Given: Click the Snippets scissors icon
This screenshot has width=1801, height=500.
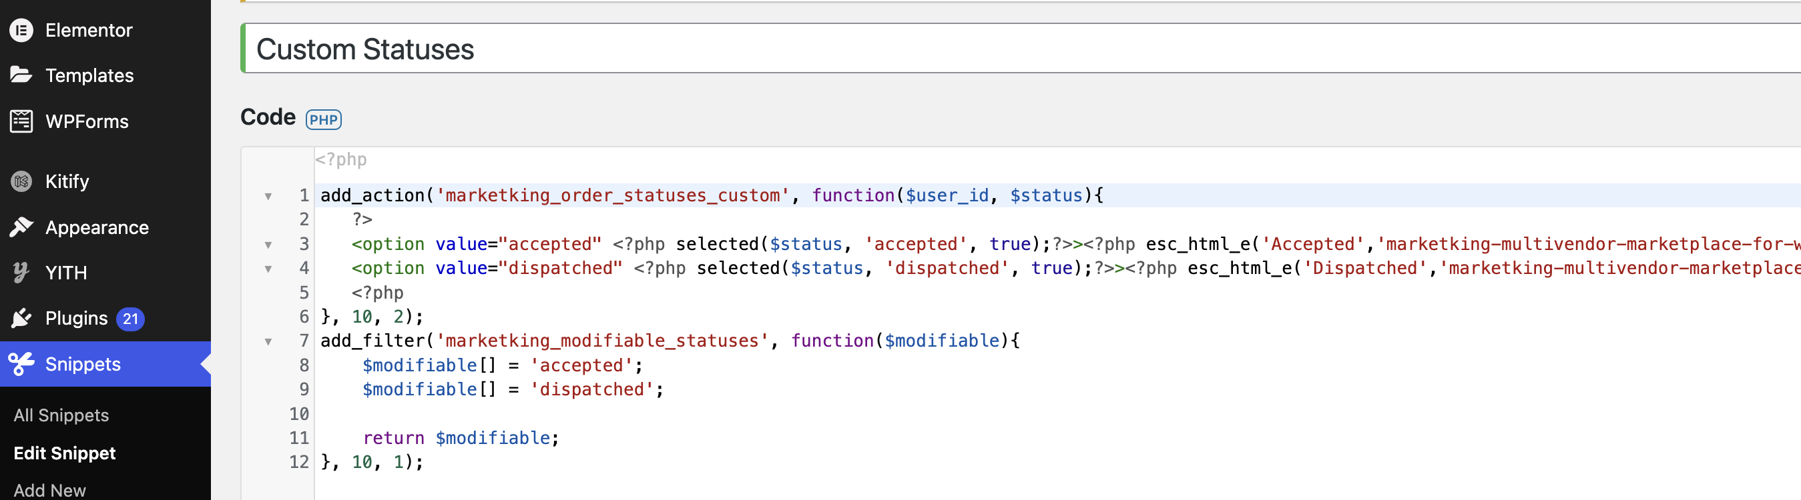Looking at the screenshot, I should pyautogui.click(x=21, y=364).
